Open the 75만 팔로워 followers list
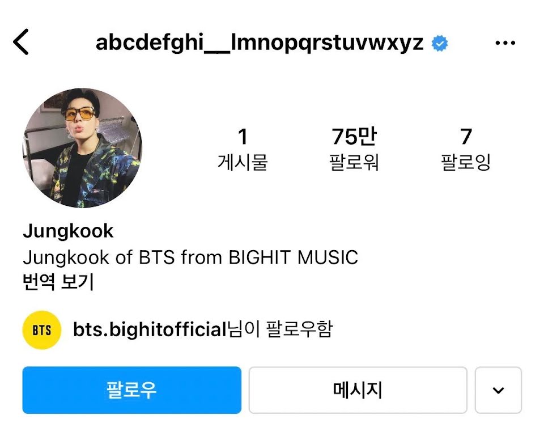 [354, 149]
